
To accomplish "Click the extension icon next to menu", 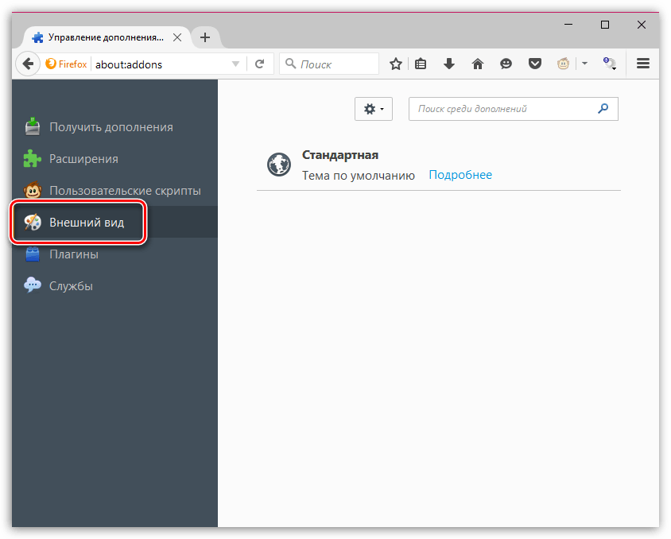I will tap(609, 64).
